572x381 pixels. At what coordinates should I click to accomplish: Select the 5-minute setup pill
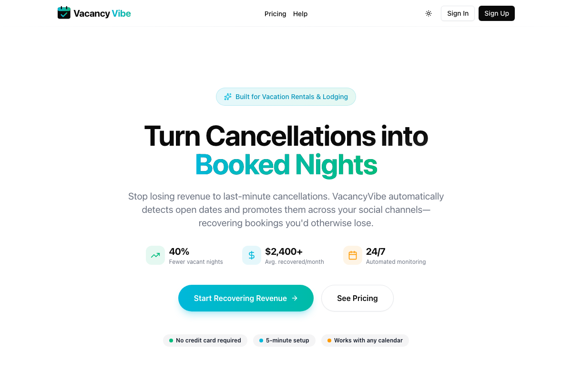pos(284,341)
